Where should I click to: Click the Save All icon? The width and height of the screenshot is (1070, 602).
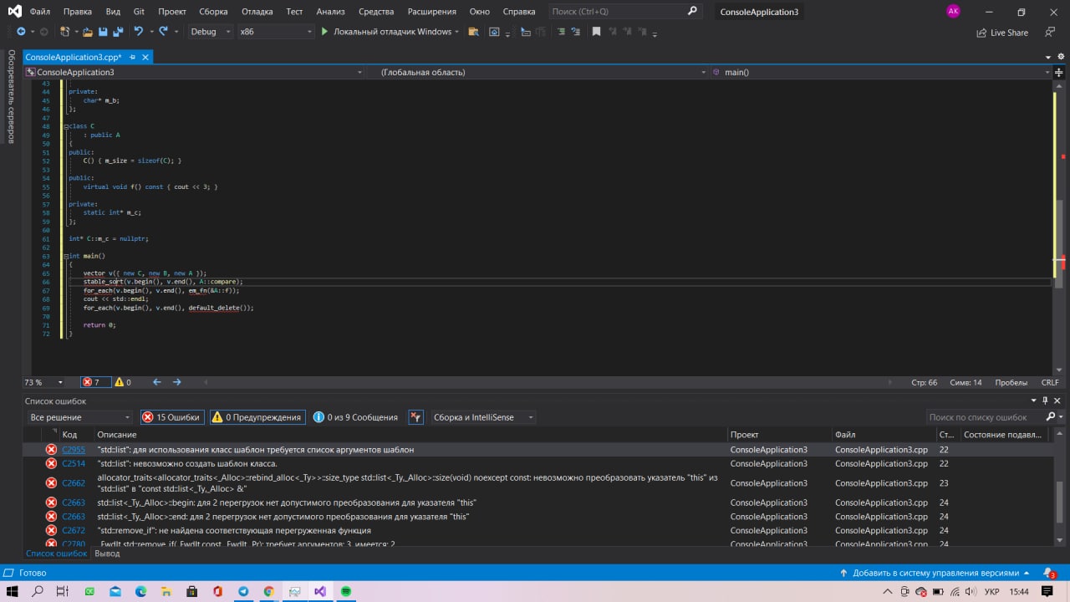pyautogui.click(x=117, y=32)
